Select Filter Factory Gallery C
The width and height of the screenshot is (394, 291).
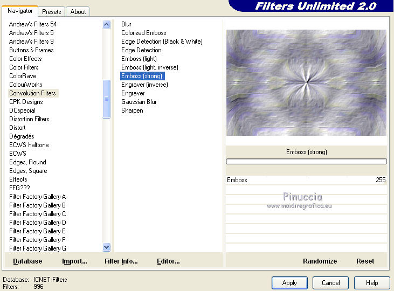click(37, 214)
